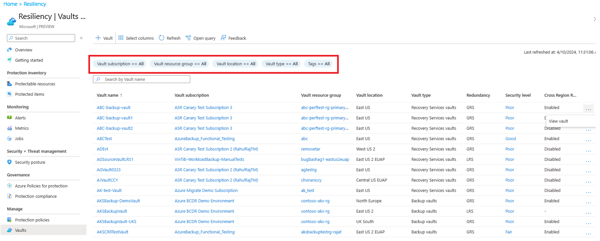Click the Jobs icon in sidebar
The image size is (600, 241).
point(10,138)
